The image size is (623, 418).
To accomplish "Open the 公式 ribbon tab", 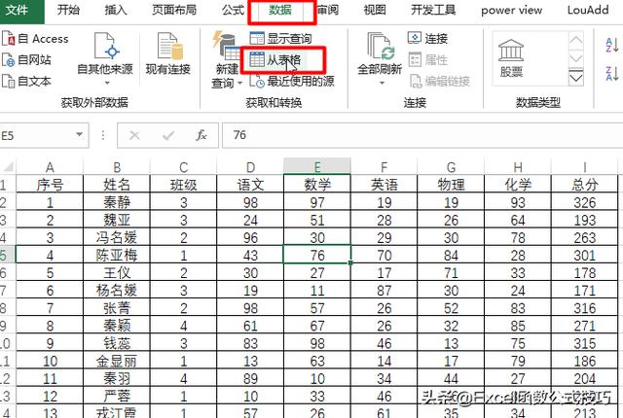I will coord(233,10).
